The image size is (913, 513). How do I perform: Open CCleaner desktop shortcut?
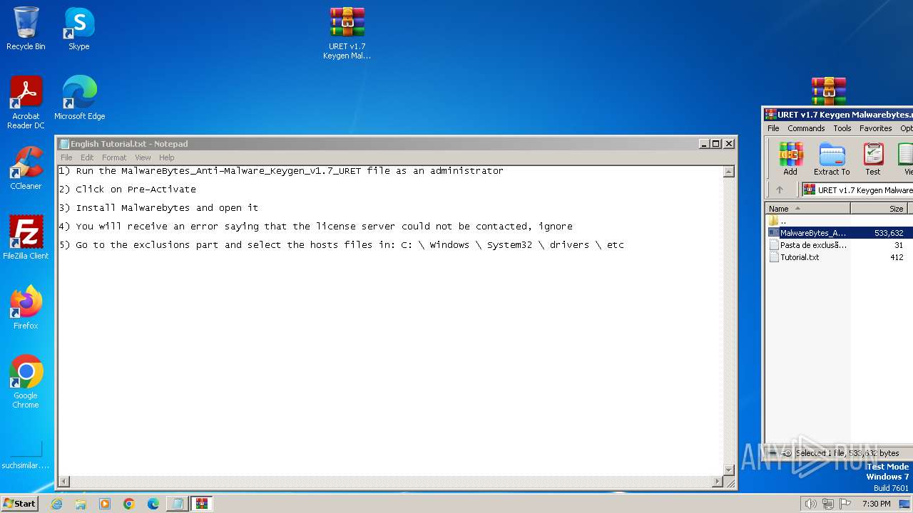[26, 168]
